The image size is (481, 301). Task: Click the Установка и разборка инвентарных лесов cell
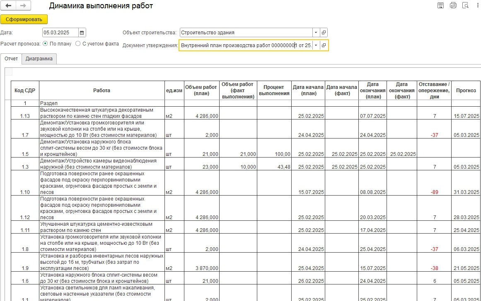[x=102, y=262]
